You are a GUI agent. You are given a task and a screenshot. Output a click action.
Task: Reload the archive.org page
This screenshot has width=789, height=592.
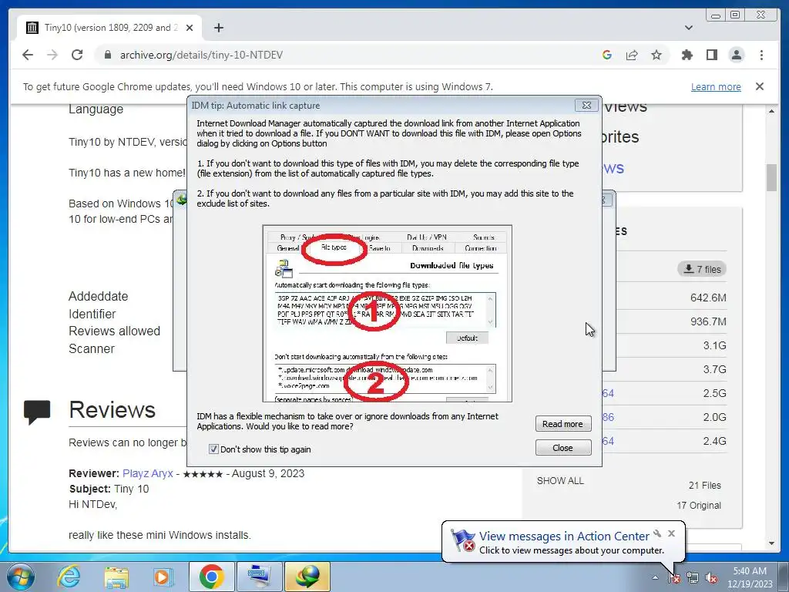(77, 55)
